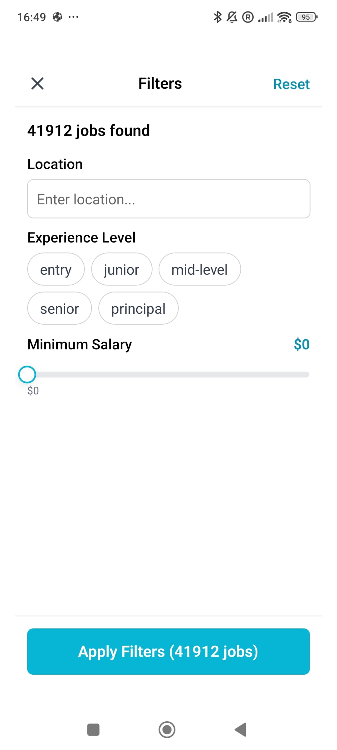Focus the Enter location input field
Screen dimensions: 337x750
coord(168,199)
